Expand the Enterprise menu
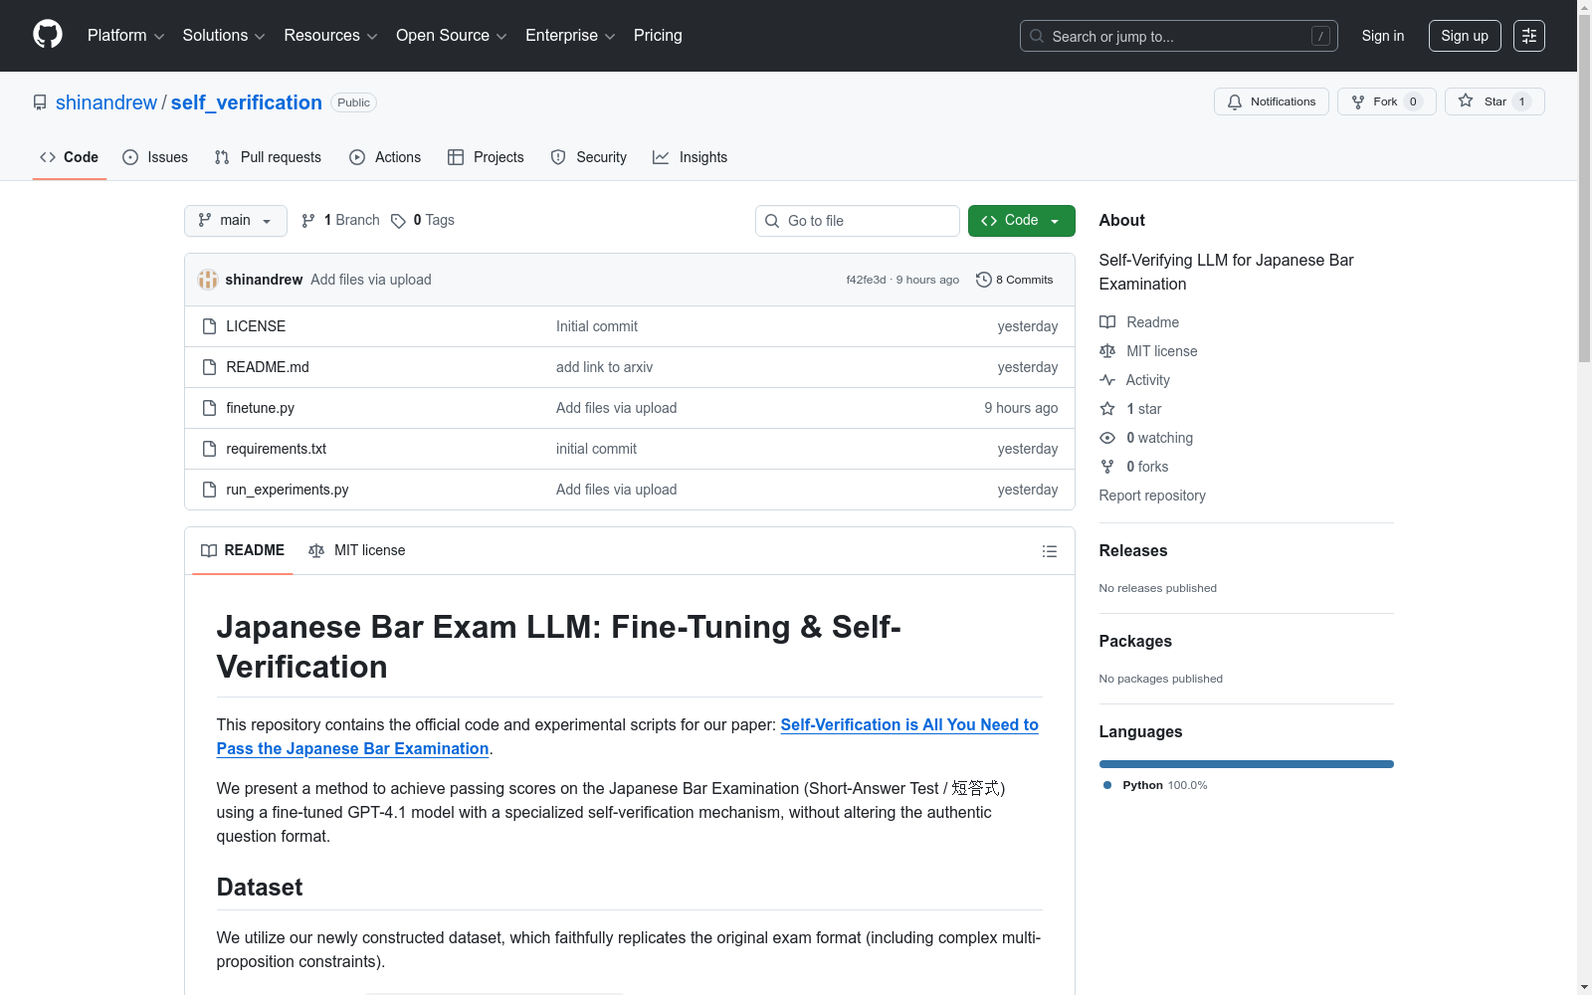Viewport: 1592px width, 995px height. pos(570,36)
